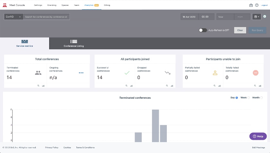
Task: Open the Spaces menu
Action: (x=65, y=5)
